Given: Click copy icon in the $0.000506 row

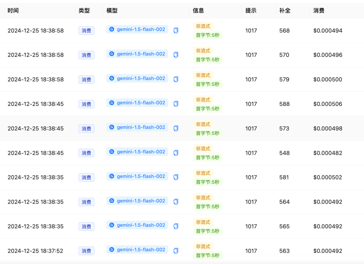Looking at the screenshot, I should pos(176,104).
